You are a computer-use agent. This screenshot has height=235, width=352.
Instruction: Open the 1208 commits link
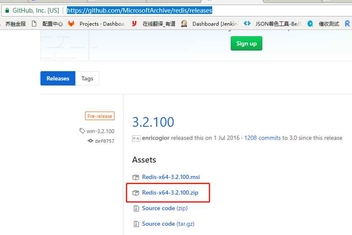coord(262,138)
